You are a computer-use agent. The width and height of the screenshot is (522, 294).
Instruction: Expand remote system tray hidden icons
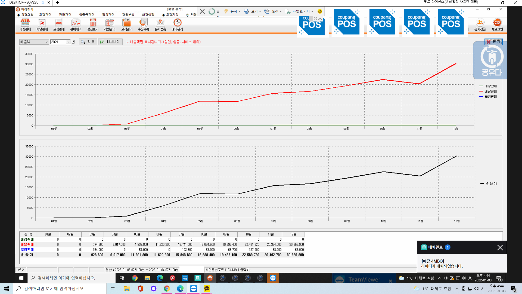[440, 278]
